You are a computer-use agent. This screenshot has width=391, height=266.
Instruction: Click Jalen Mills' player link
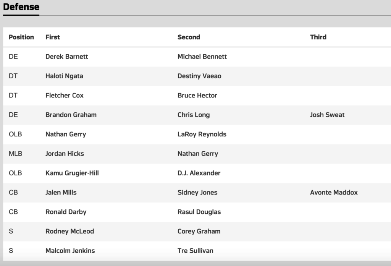click(61, 193)
